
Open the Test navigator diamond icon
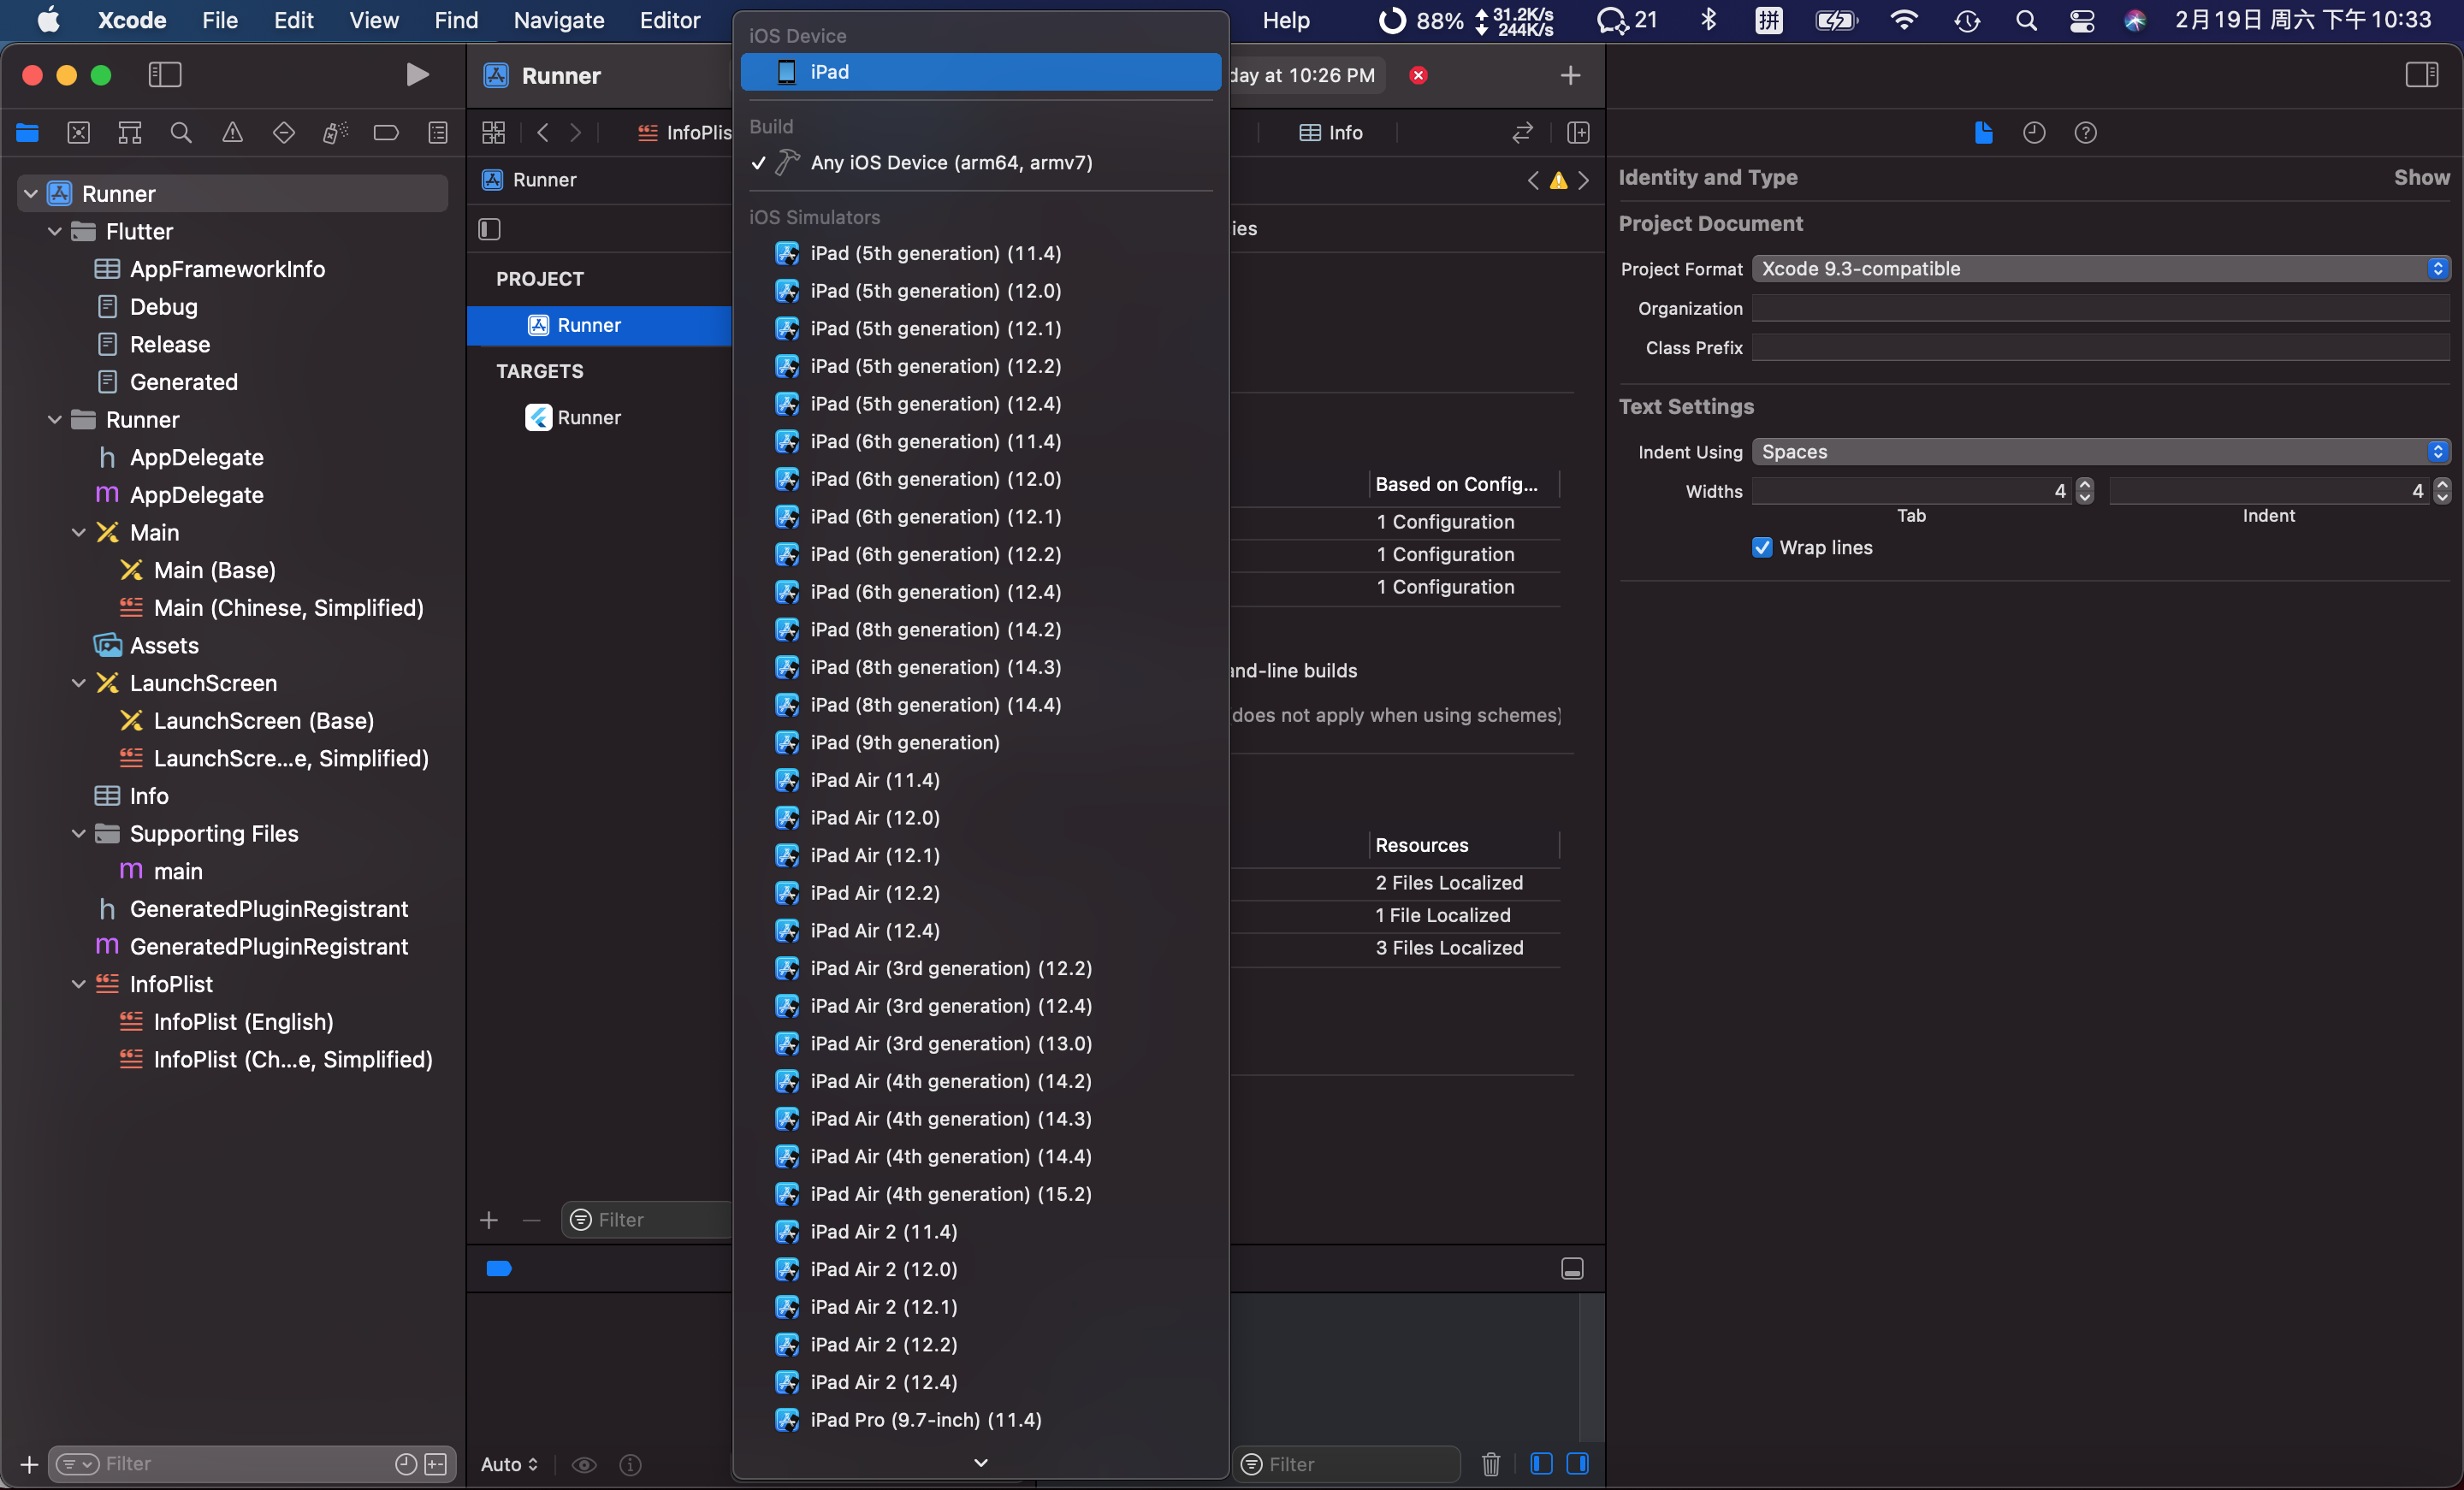[284, 132]
